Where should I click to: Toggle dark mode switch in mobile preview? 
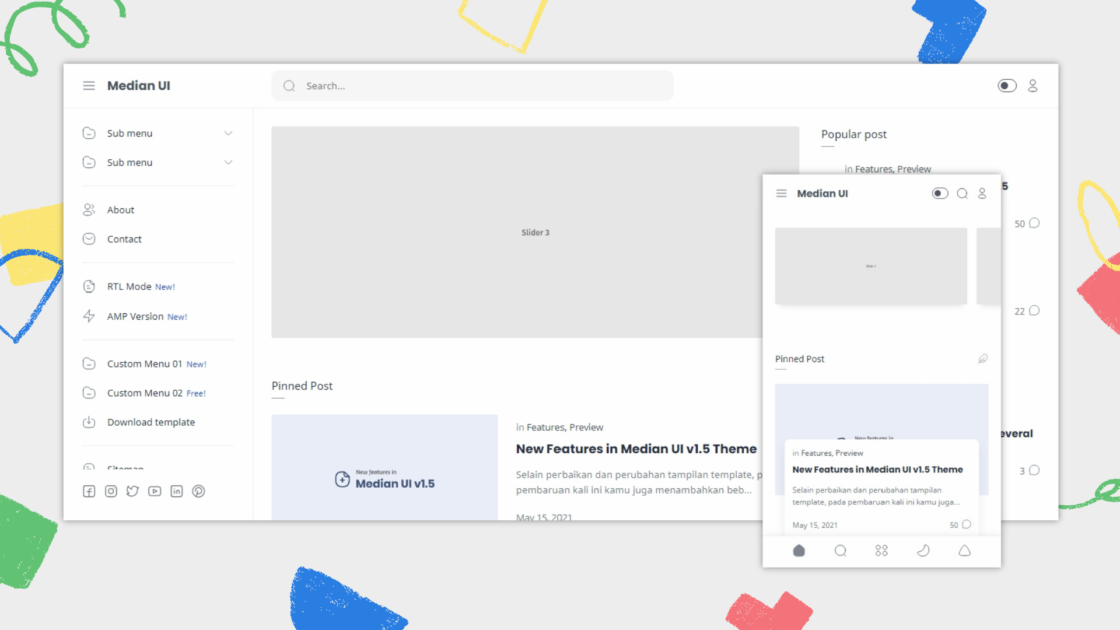pyautogui.click(x=940, y=194)
